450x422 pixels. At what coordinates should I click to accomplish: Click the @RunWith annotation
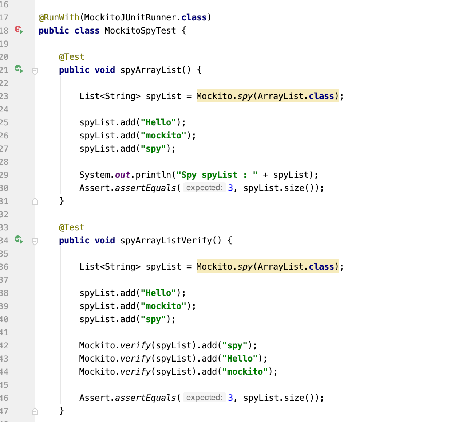click(59, 17)
